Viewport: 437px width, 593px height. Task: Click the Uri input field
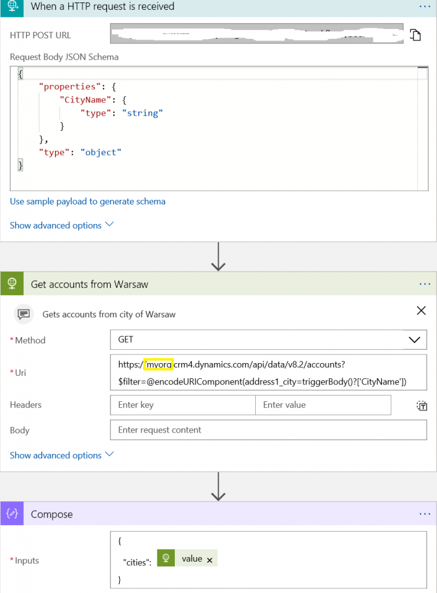click(268, 373)
